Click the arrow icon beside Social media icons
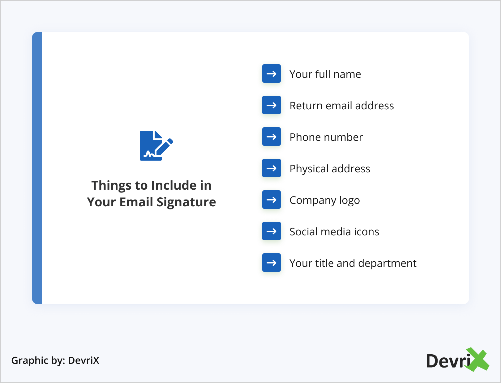This screenshot has width=501, height=383. pos(271,231)
